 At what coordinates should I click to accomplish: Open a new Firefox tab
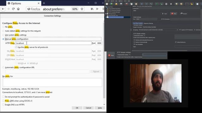point(44,3)
